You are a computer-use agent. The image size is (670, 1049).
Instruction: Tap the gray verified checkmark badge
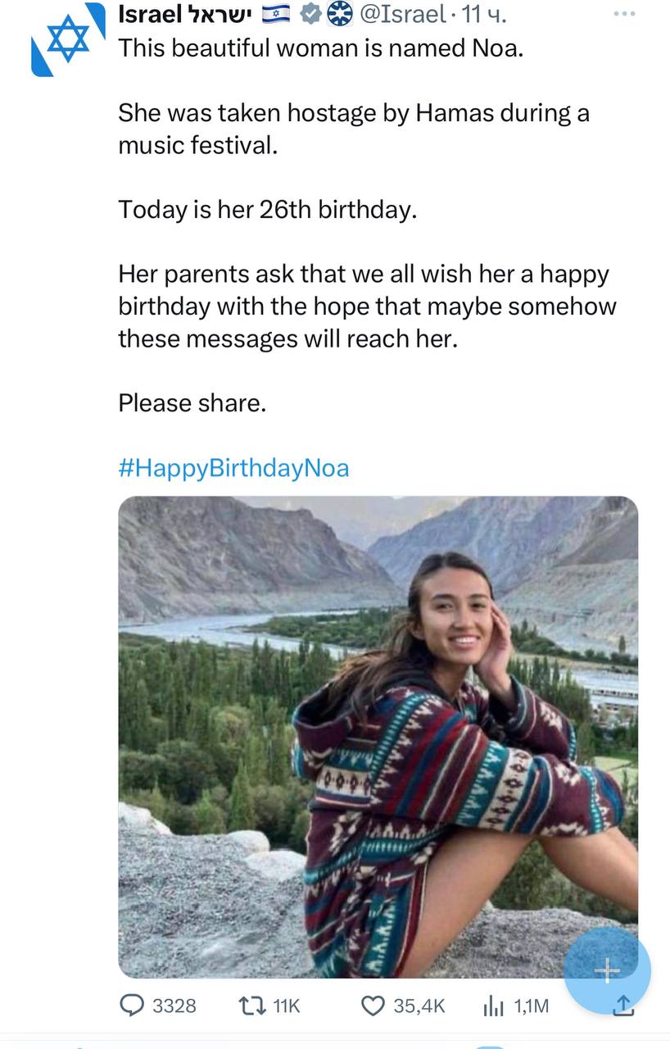pyautogui.click(x=311, y=14)
